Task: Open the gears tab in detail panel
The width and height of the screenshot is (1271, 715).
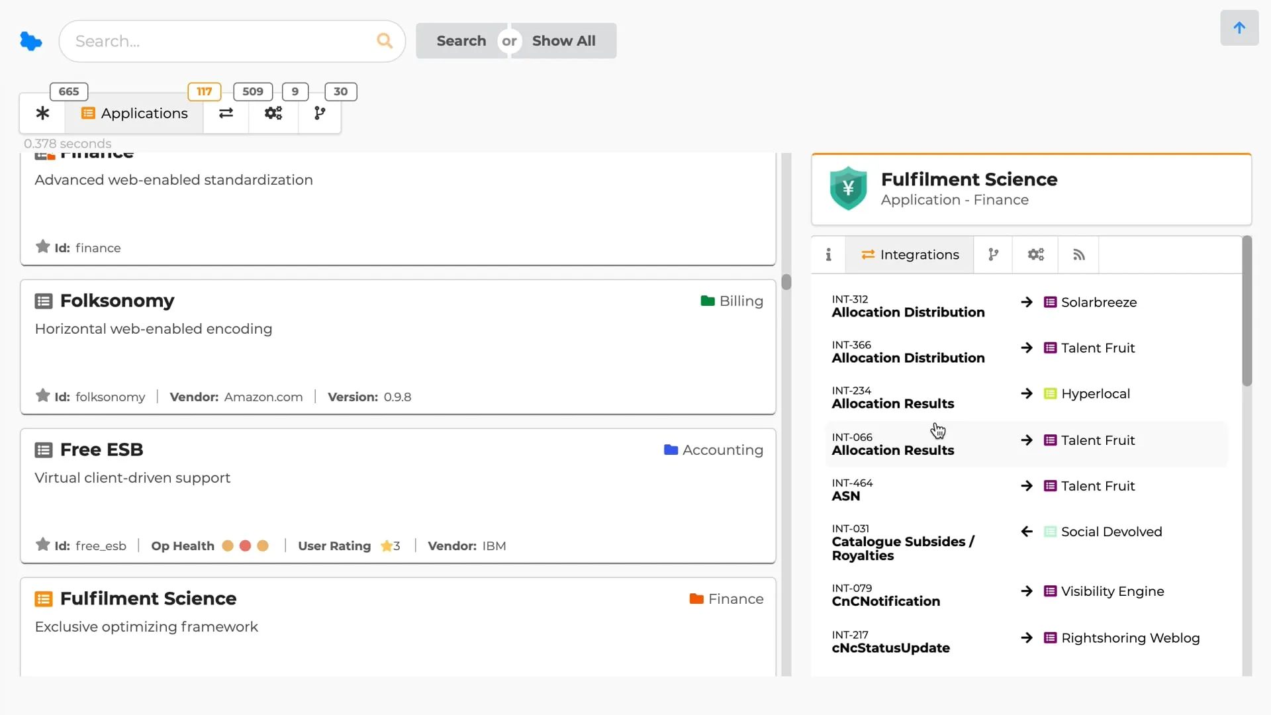Action: (1036, 255)
